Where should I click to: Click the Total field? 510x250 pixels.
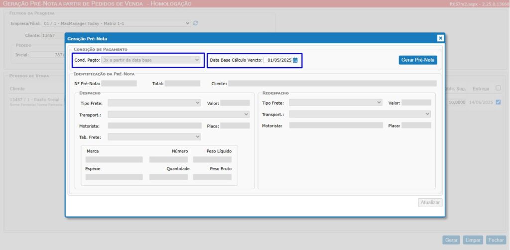pyautogui.click(x=182, y=84)
